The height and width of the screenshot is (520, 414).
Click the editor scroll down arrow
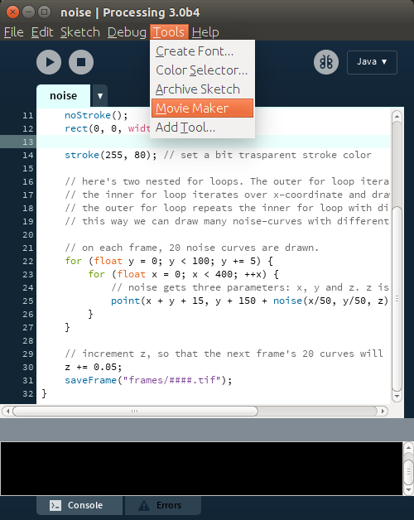point(397,396)
